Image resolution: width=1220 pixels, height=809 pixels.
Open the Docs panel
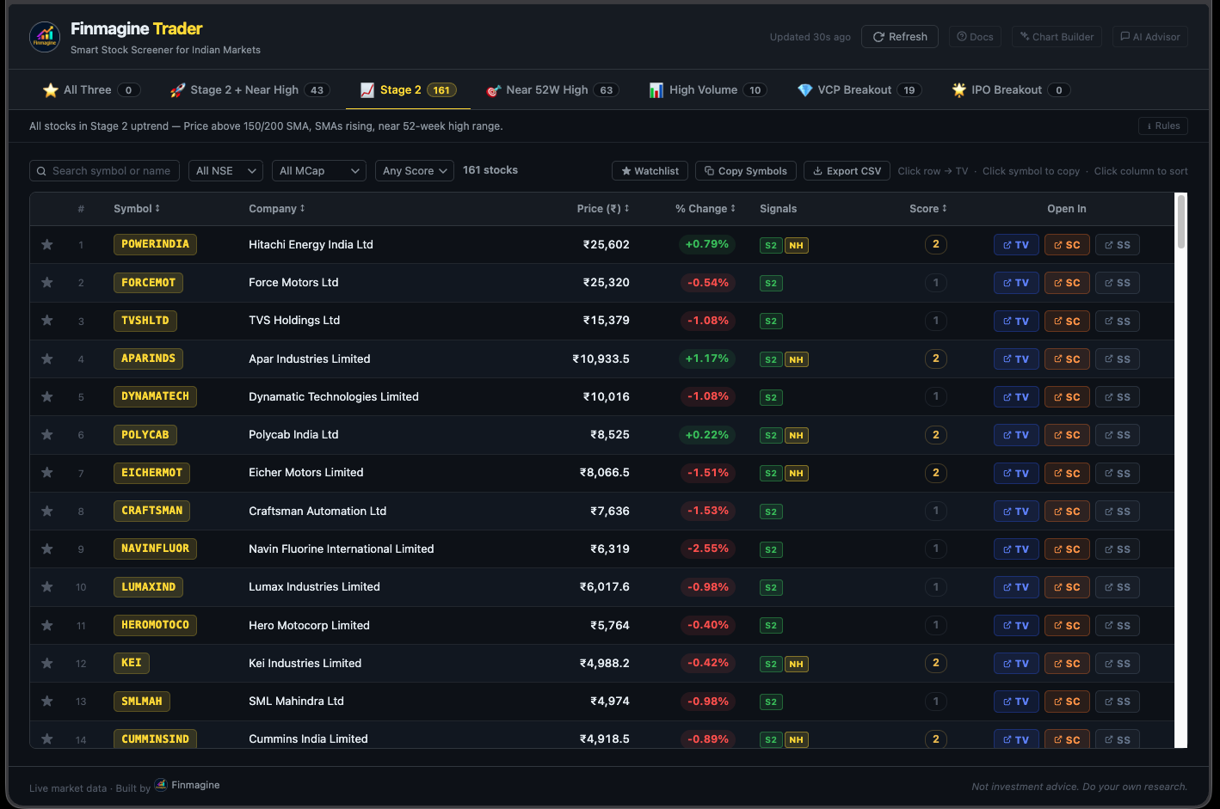(x=975, y=36)
